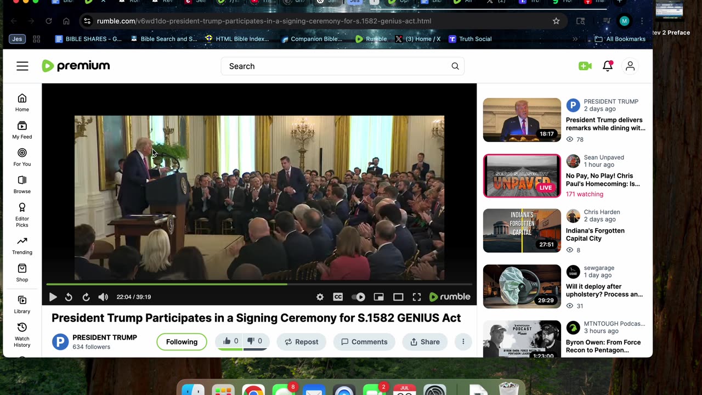
Task: Open Rumble bookmark
Action: (x=371, y=39)
